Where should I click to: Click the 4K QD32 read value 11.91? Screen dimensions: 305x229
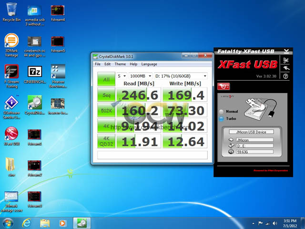click(x=139, y=141)
